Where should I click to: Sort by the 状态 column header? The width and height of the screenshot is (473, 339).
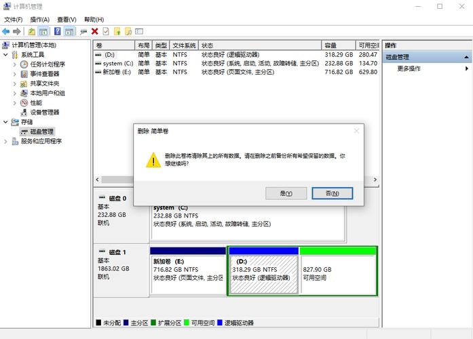pyautogui.click(x=260, y=45)
